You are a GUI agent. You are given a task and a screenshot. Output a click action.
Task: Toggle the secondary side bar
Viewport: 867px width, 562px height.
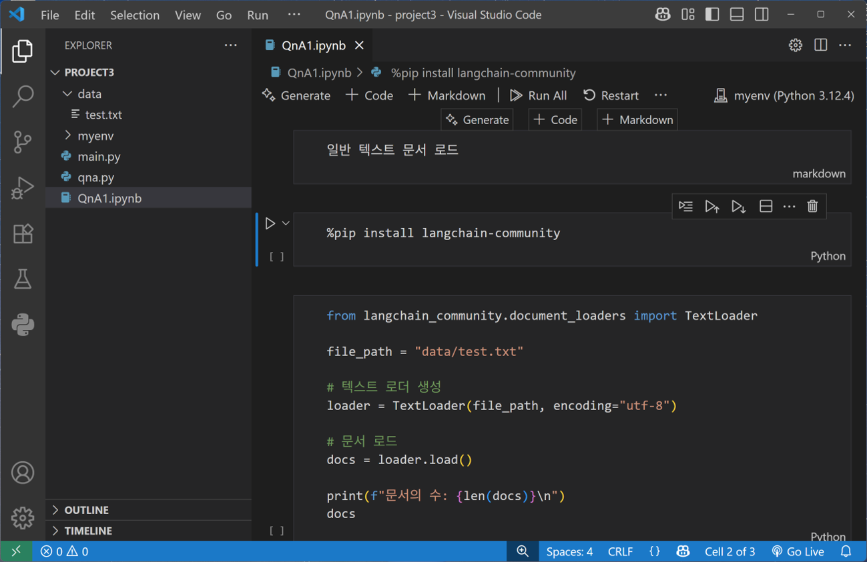point(762,15)
